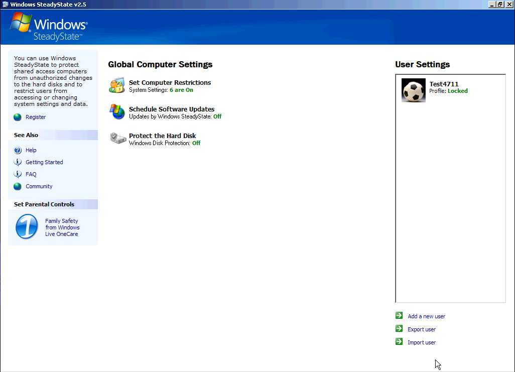Open Family Safety from Windows Live OneCare

click(62, 227)
